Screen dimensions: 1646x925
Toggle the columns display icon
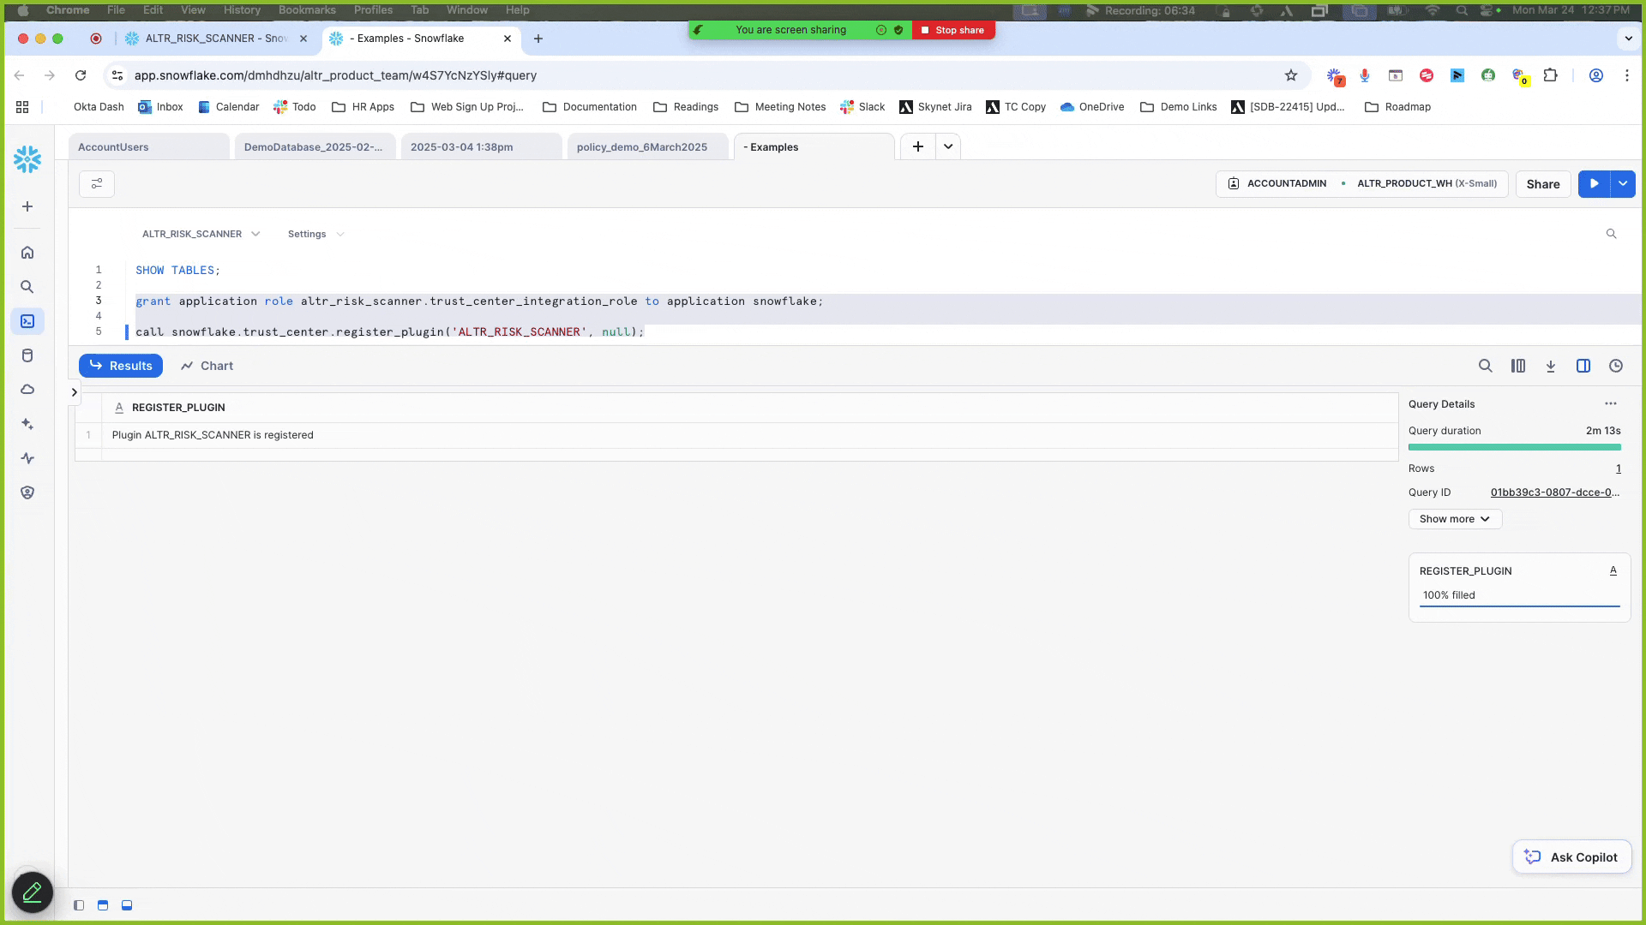coord(1518,366)
